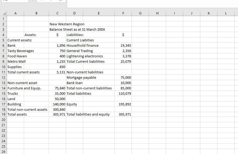Select the 5,131 total cell

coord(57,72)
